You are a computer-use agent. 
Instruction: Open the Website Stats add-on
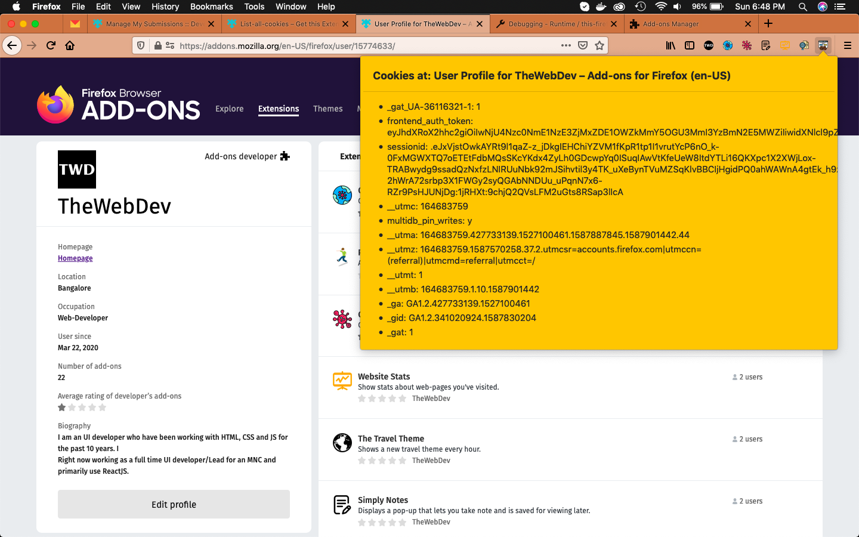(x=384, y=376)
